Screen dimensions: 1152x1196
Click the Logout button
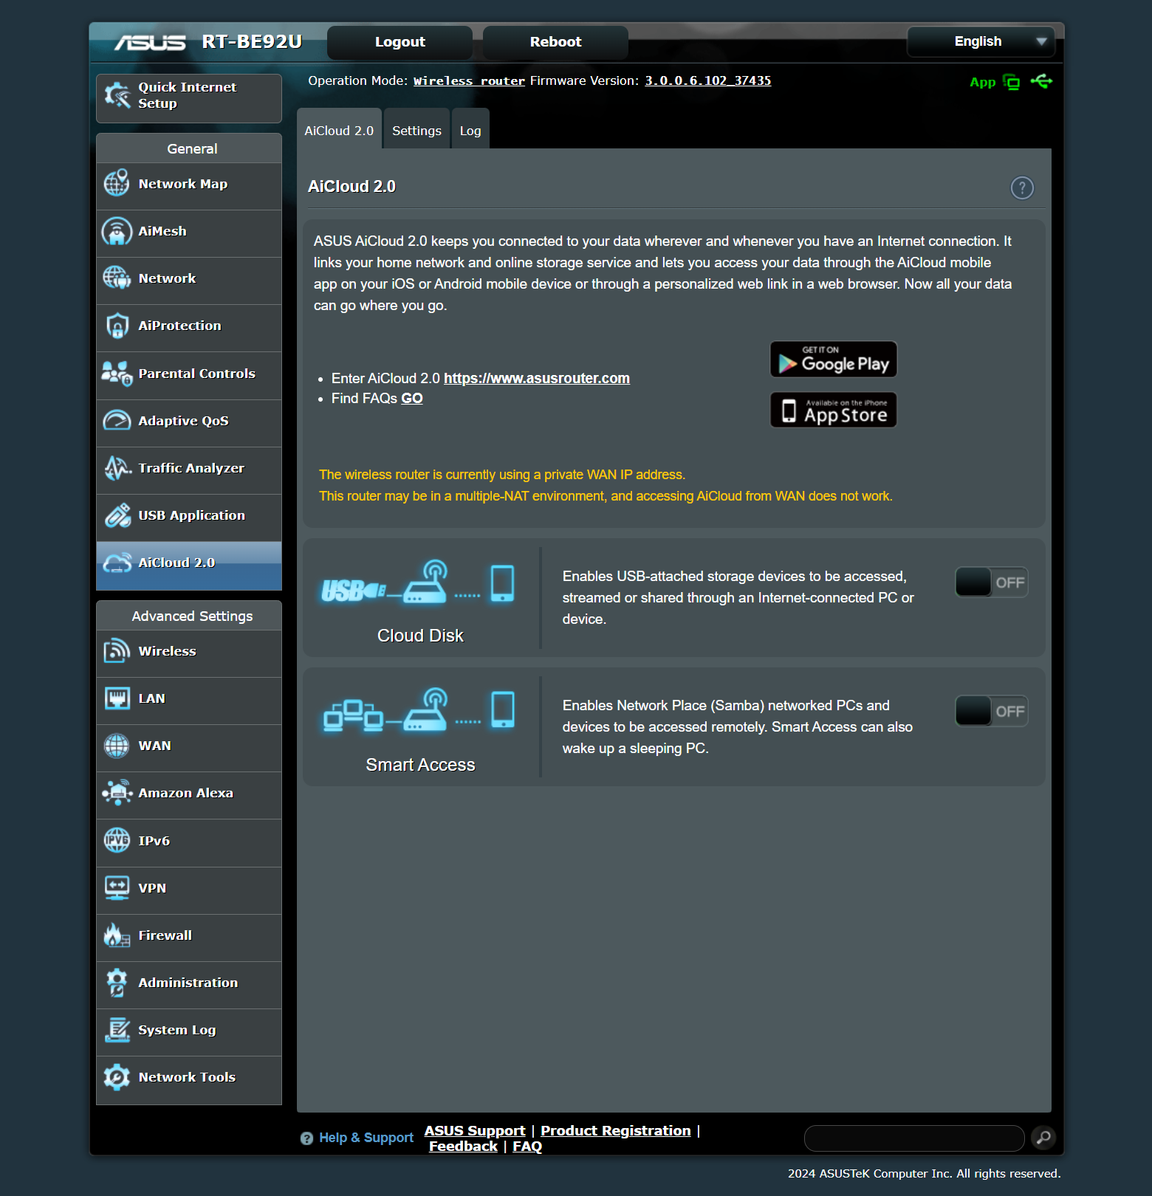[x=400, y=42]
